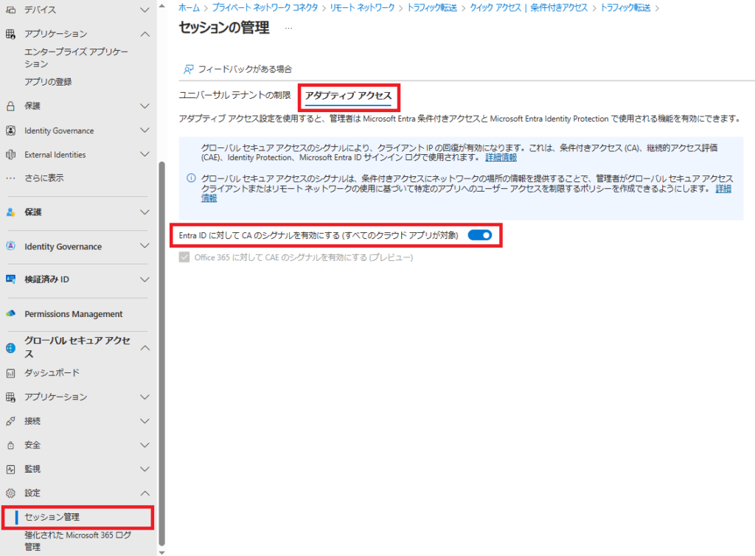755x556 pixels.
Task: Expand upper Identity Governance chevron
Action: [145, 130]
